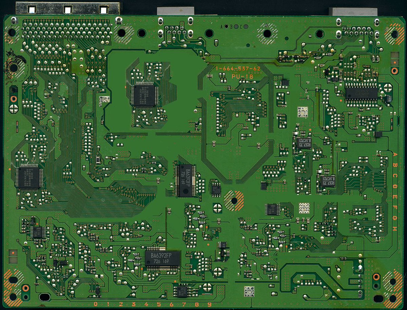Click the orange grid letter G
This screenshot has width=407, height=310.
click(x=395, y=218)
